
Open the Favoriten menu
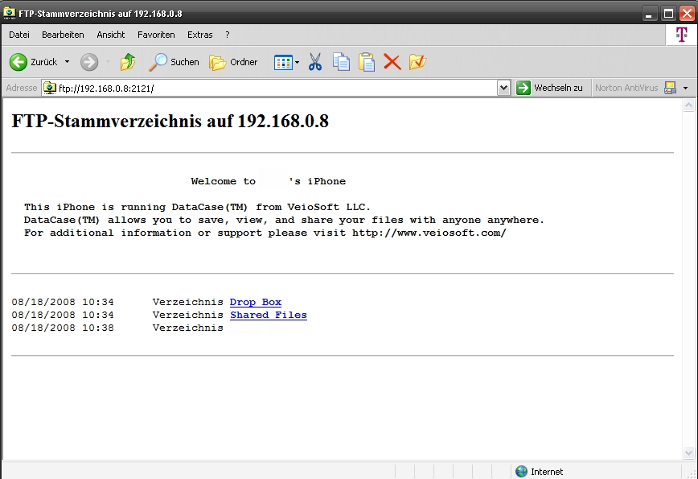156,35
